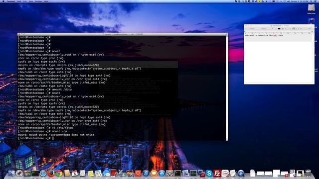Click the Terminal icon in the Dock
Image resolution: width=319 pixels, height=179 pixels.
177,174
